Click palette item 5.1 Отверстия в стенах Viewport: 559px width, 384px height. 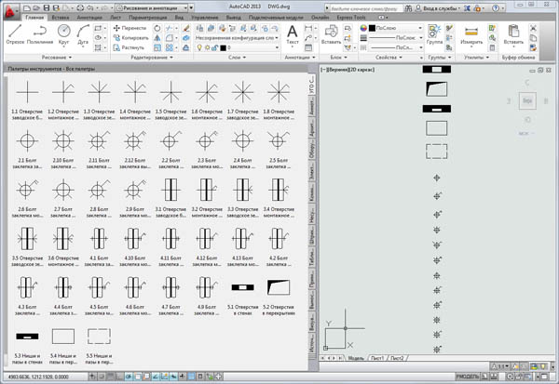click(242, 289)
